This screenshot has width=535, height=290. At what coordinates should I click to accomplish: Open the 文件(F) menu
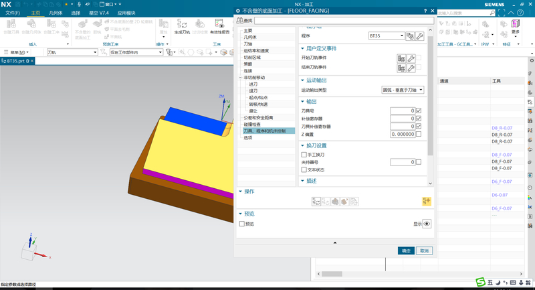point(13,13)
